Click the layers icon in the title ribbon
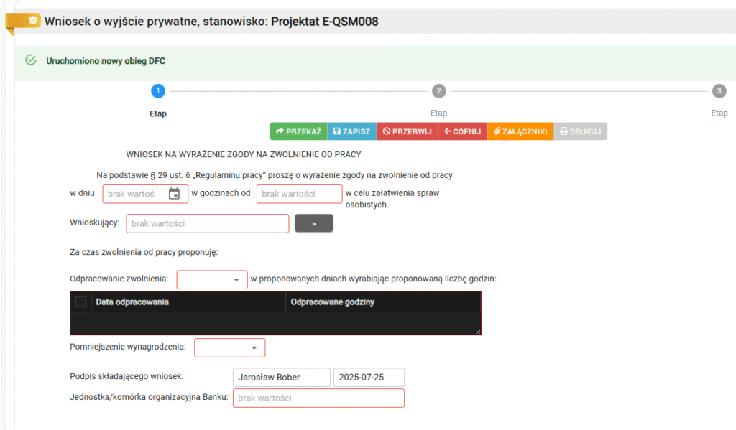 [32, 21]
